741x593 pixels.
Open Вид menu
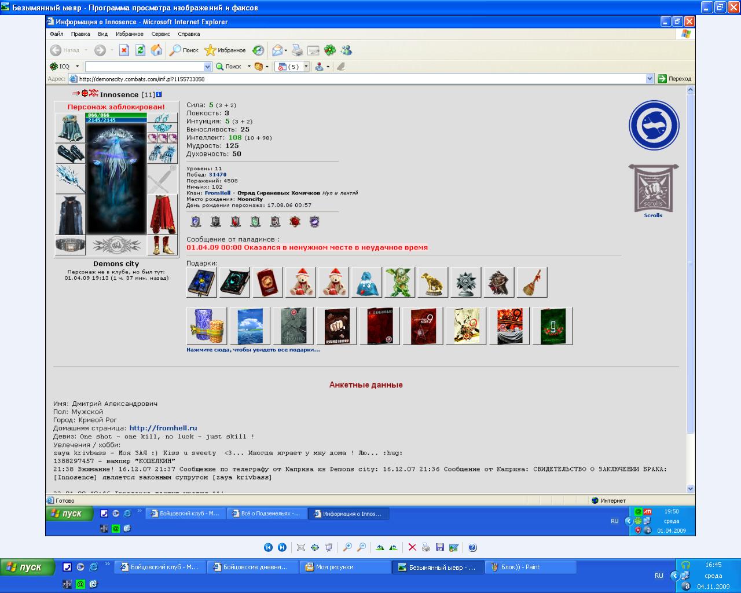coord(103,34)
